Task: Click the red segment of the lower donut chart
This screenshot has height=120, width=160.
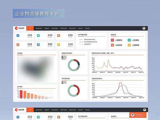Action: 78,90
